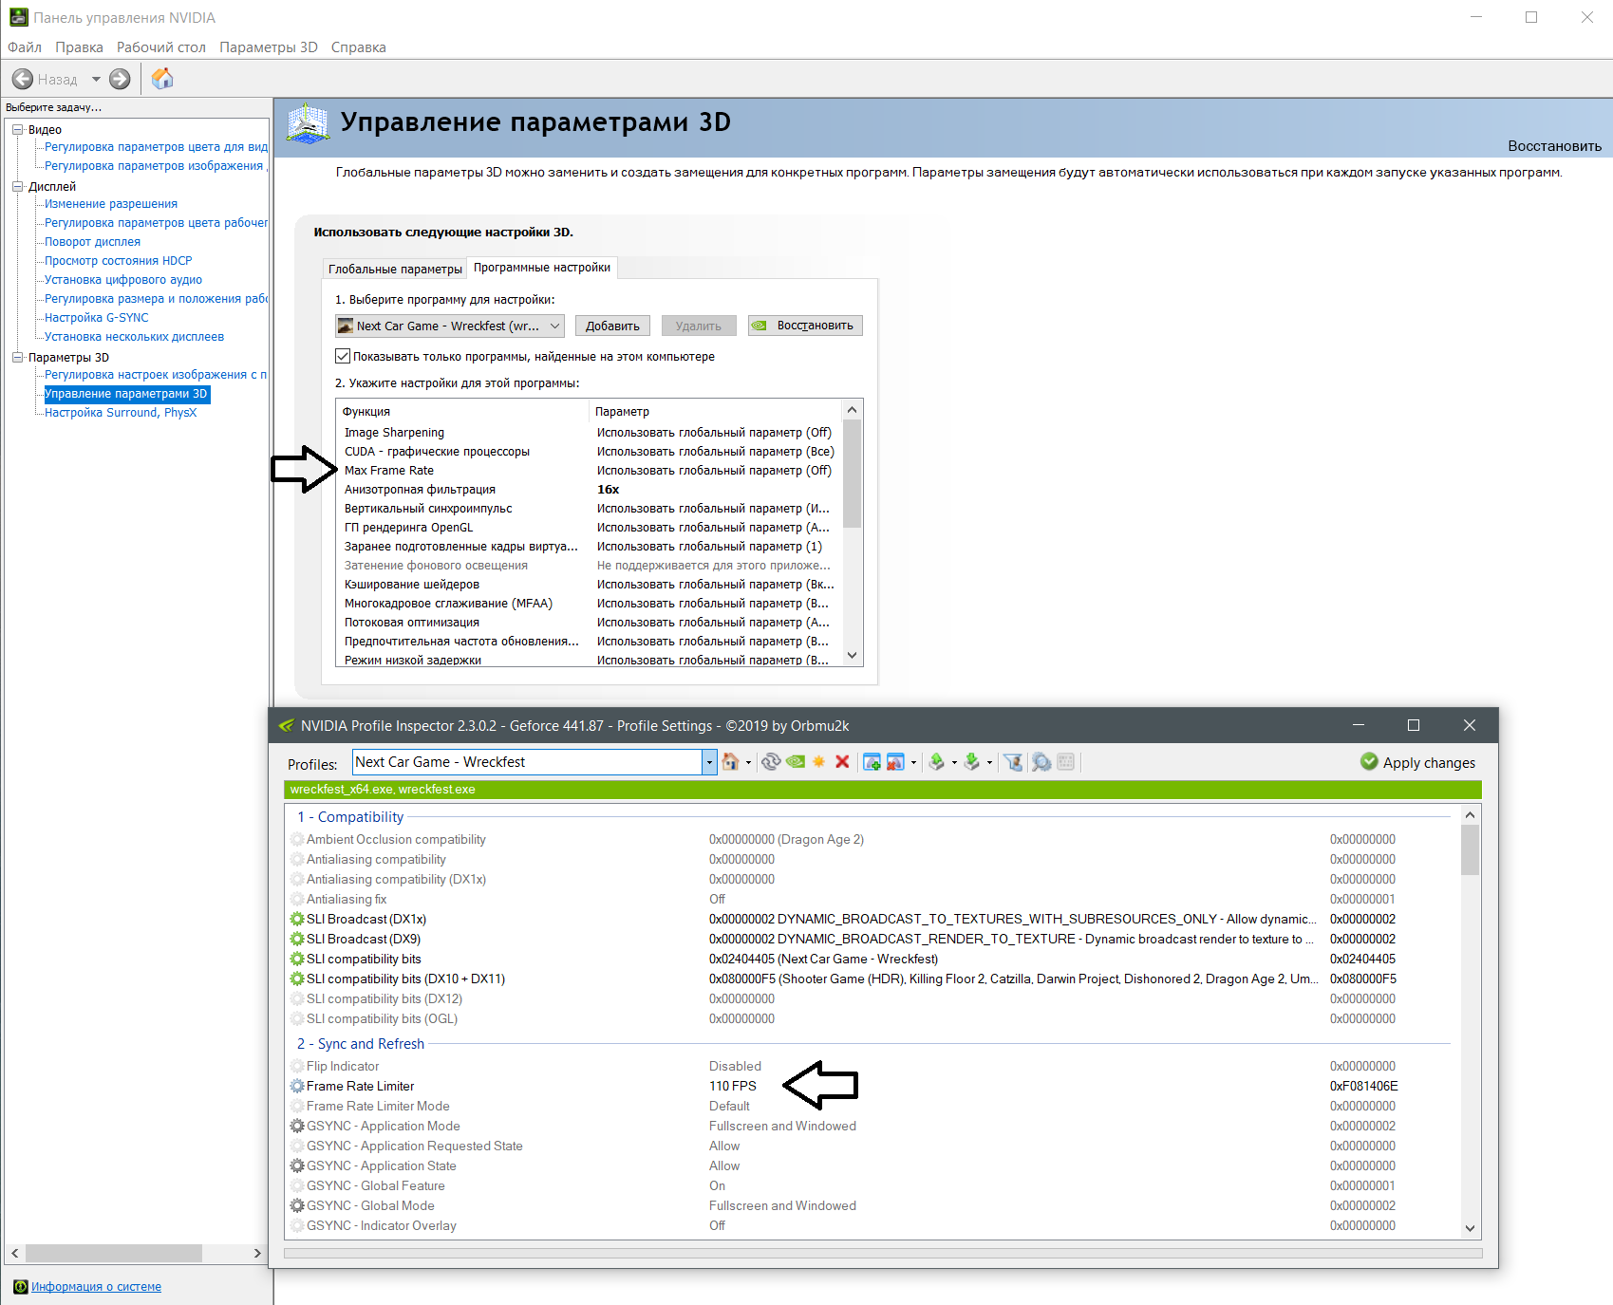Click the table-style icon at the toolbar's end

[1066, 762]
